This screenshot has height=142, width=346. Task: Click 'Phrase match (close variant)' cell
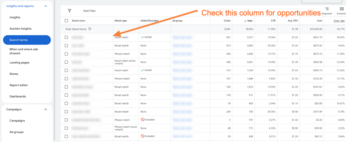pyautogui.click(x=126, y=128)
